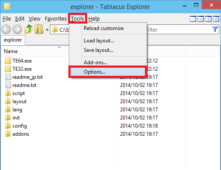Click the TE64.exe file icon
The image size is (221, 170).
[8, 60]
